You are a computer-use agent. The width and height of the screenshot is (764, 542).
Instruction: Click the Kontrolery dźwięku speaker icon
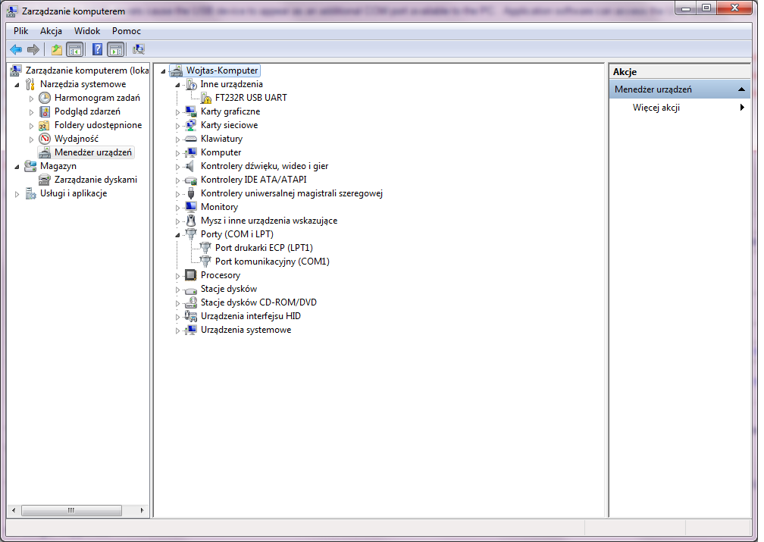pyautogui.click(x=191, y=166)
